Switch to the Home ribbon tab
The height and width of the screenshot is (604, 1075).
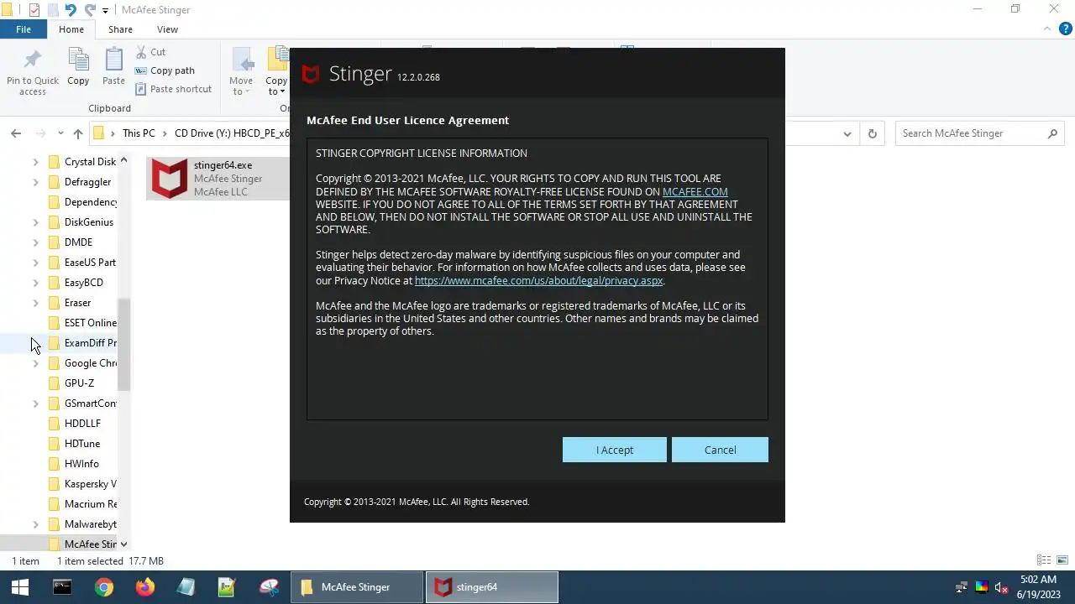coord(71,29)
